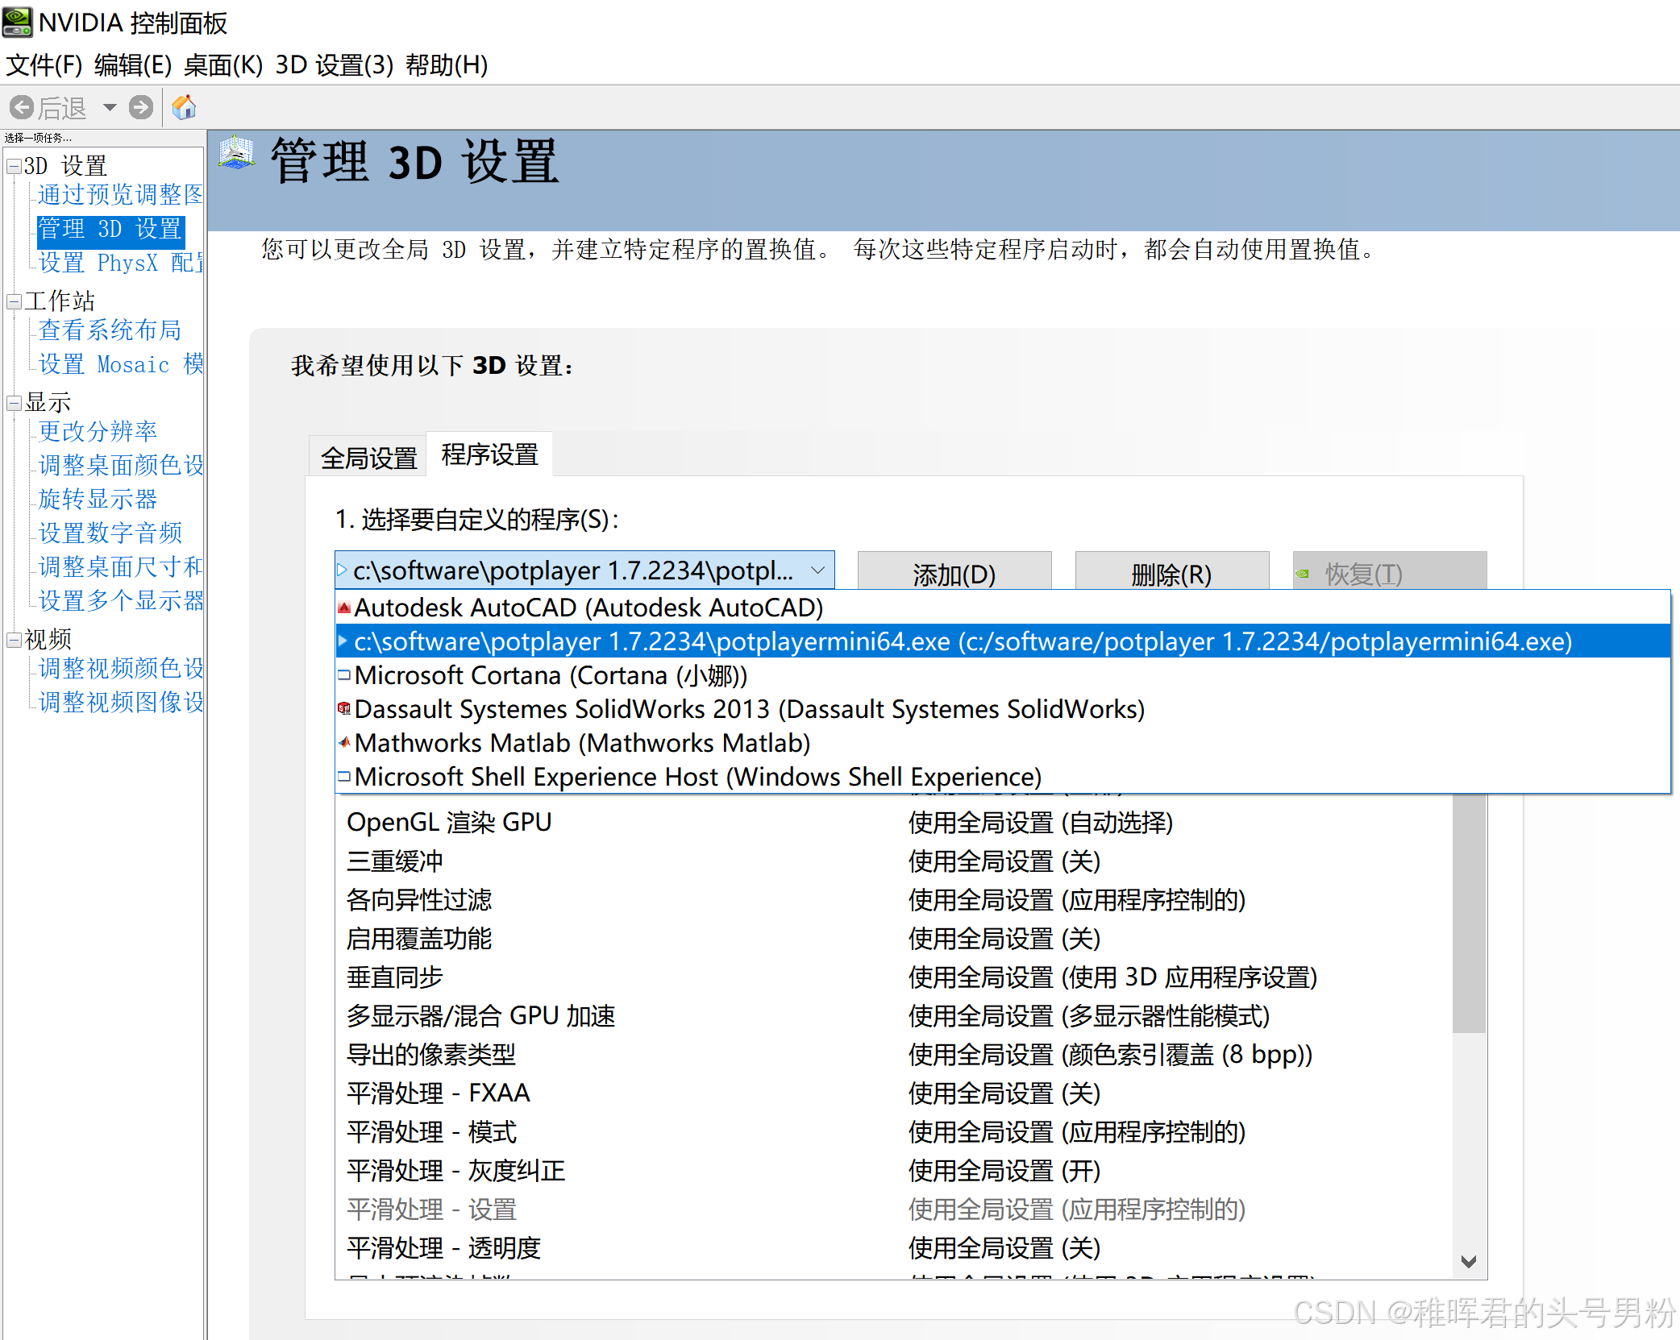Collapse the 3D 设置 tree node
Screen dimensions: 1680x1340
(x=14, y=167)
